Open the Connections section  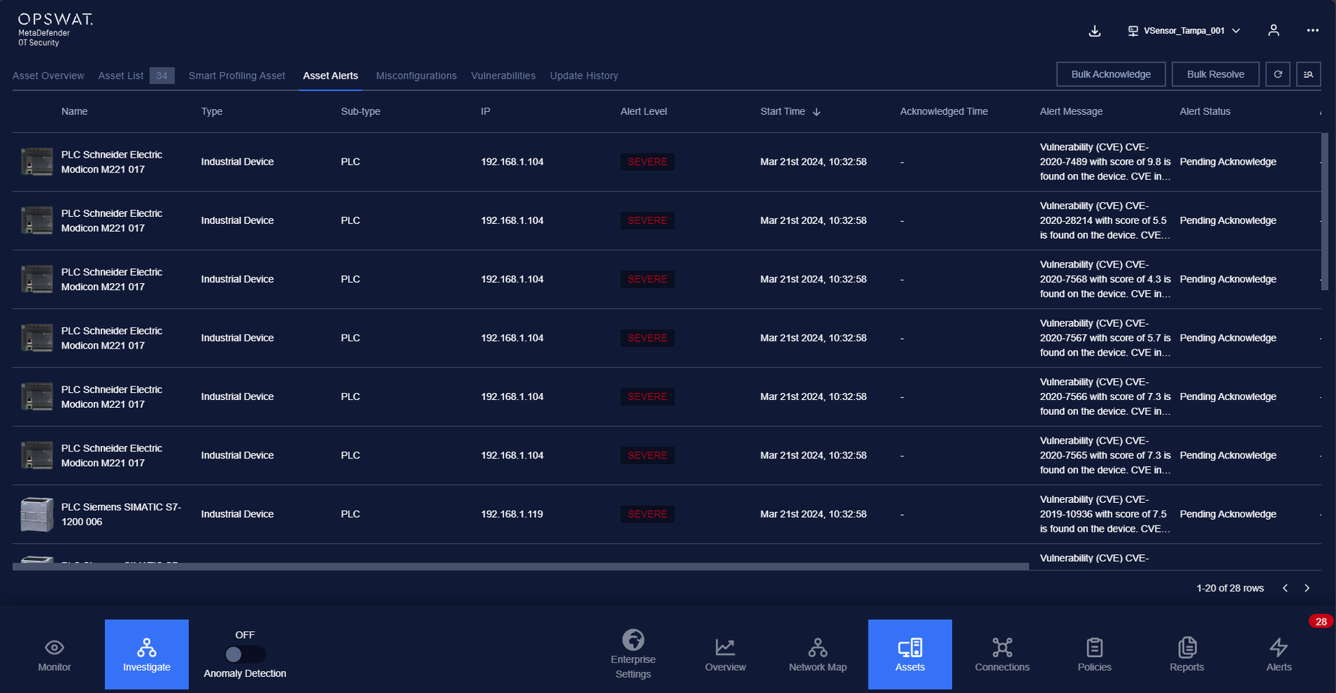coord(1002,654)
